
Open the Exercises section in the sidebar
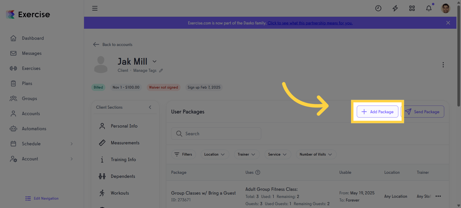click(31, 68)
